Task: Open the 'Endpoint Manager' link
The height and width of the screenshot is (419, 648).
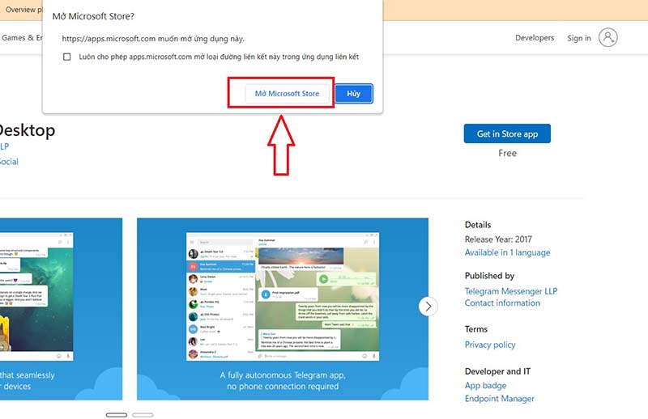Action: tap(499, 399)
